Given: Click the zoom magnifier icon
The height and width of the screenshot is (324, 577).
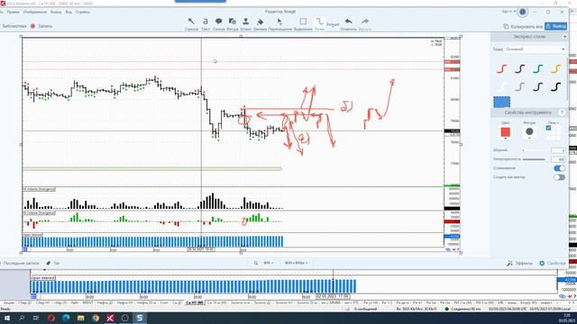Looking at the screenshot, I should tap(256, 263).
